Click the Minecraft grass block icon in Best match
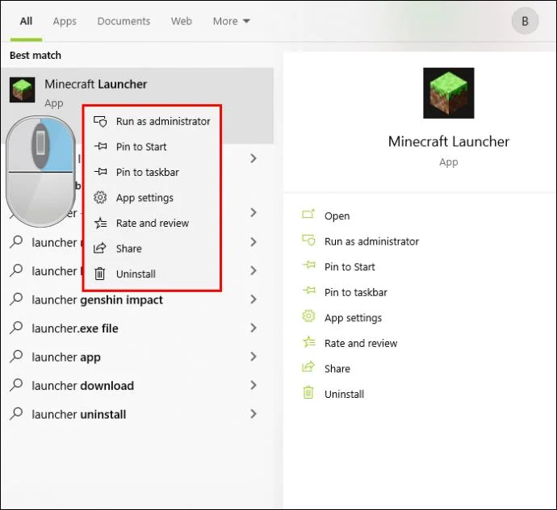The width and height of the screenshot is (557, 510). pos(23,90)
